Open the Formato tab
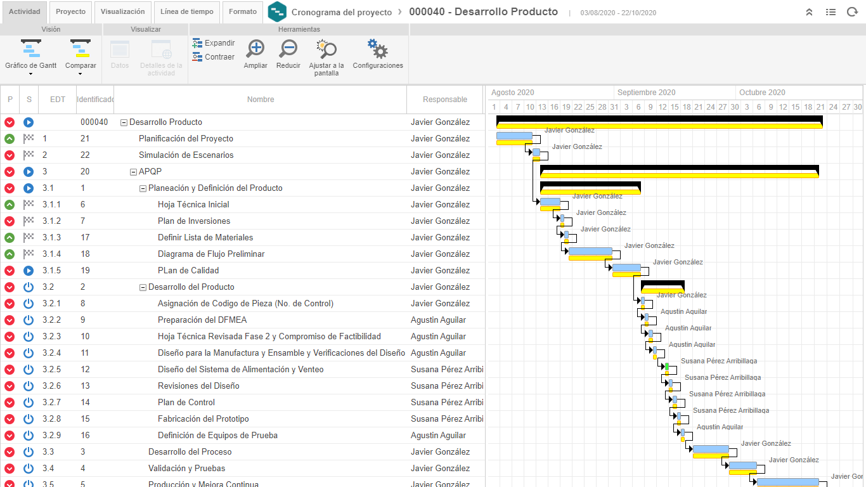This screenshot has width=866, height=487. coord(243,12)
